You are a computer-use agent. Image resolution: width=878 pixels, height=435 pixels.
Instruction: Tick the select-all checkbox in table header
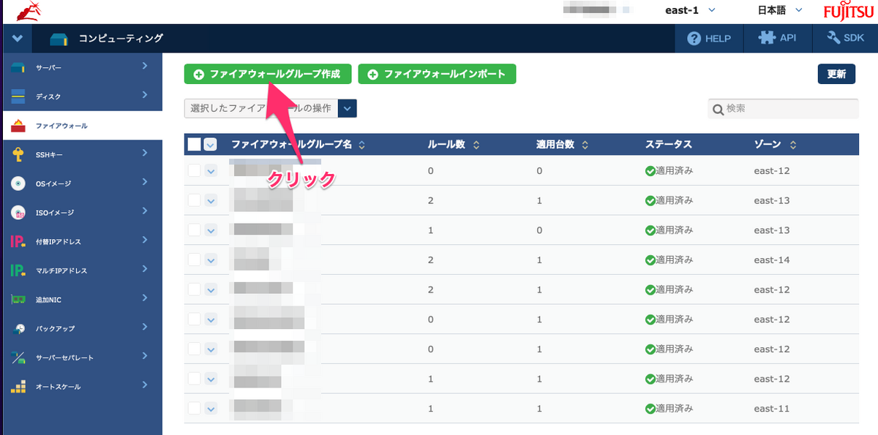194,145
